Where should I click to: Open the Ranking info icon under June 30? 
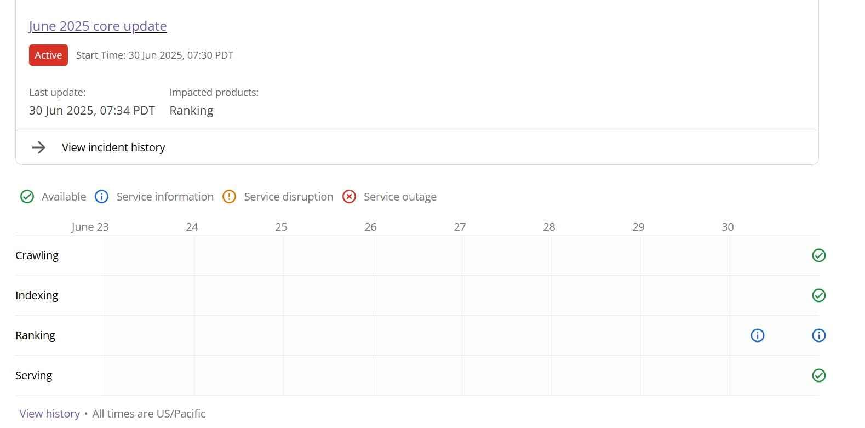[757, 335]
